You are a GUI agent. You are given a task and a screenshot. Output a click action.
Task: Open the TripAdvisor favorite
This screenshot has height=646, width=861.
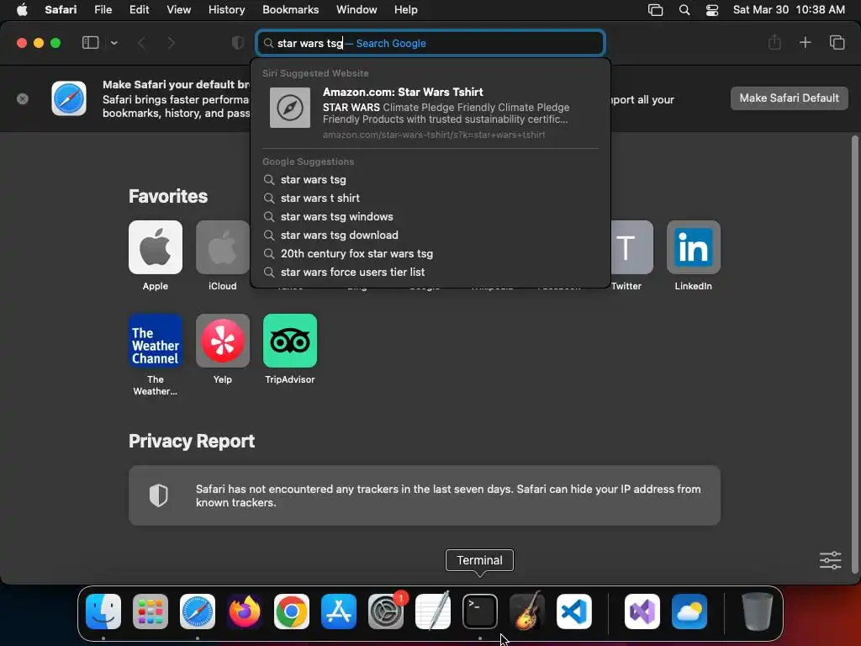[290, 341]
